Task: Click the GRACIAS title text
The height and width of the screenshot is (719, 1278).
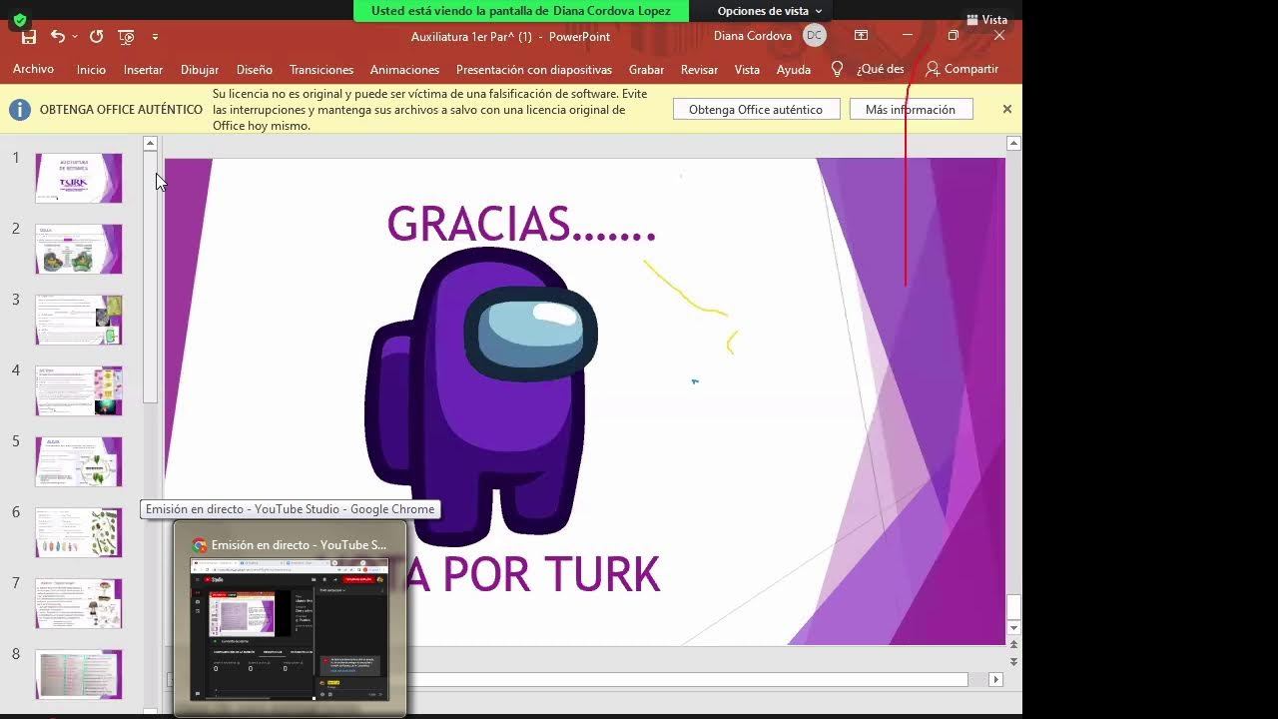Action: (521, 225)
